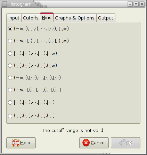Image resolution: width=147 pixels, height=155 pixels.
Task: Click the window menu icon left of Histogram title
Action: click(x=5, y=4)
